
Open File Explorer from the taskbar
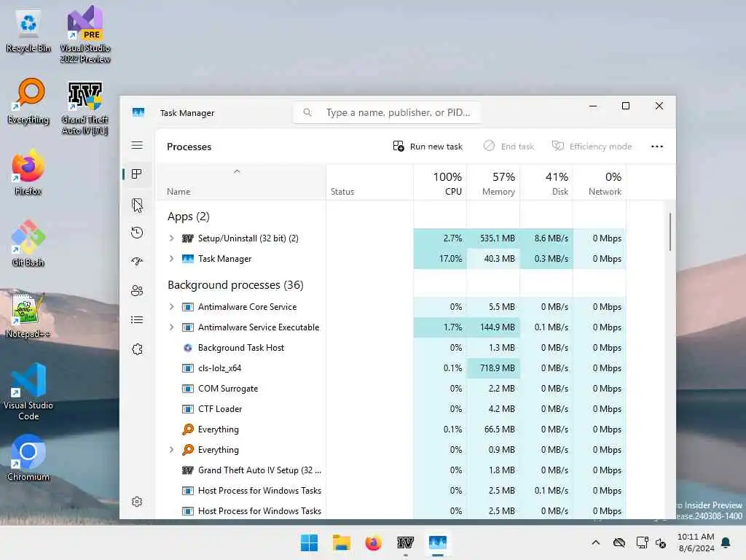tap(342, 542)
